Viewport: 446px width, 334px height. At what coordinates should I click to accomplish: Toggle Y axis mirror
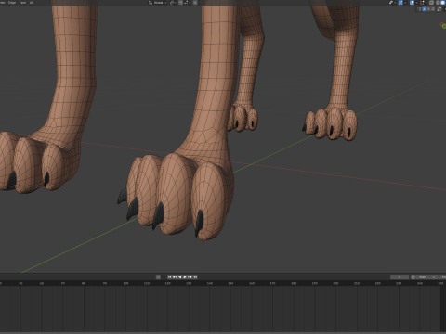click(x=428, y=9)
